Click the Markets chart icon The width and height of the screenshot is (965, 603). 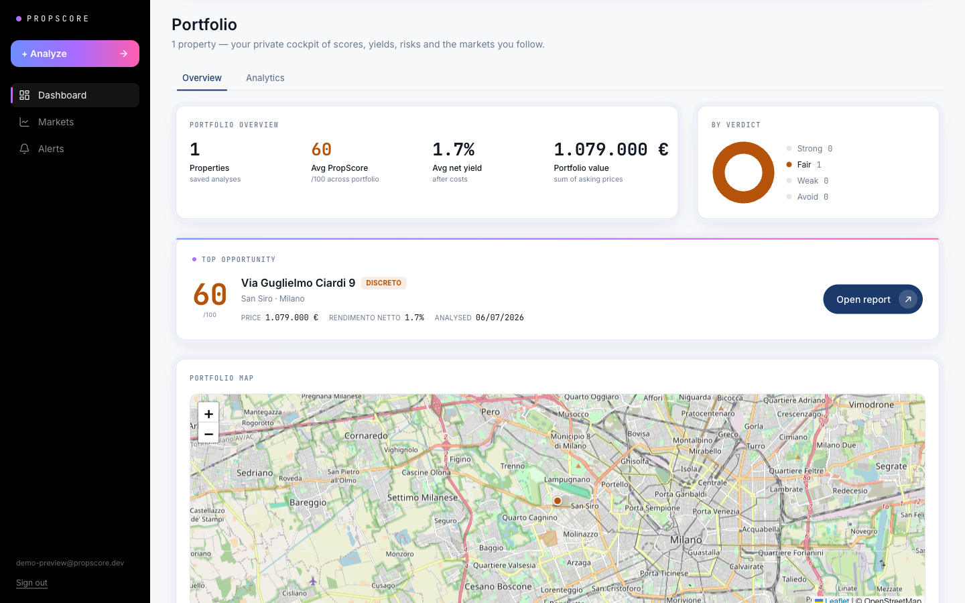pos(24,122)
